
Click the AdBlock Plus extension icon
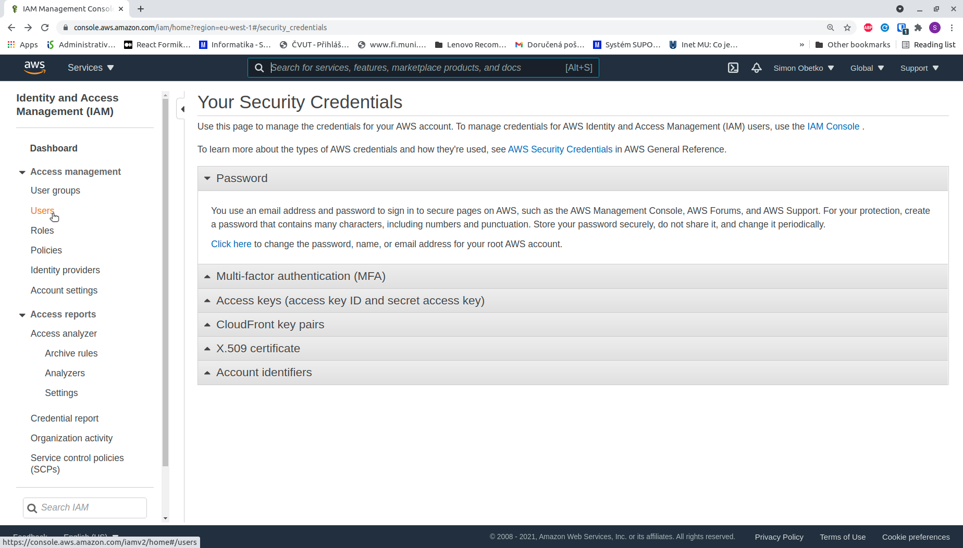coord(868,28)
